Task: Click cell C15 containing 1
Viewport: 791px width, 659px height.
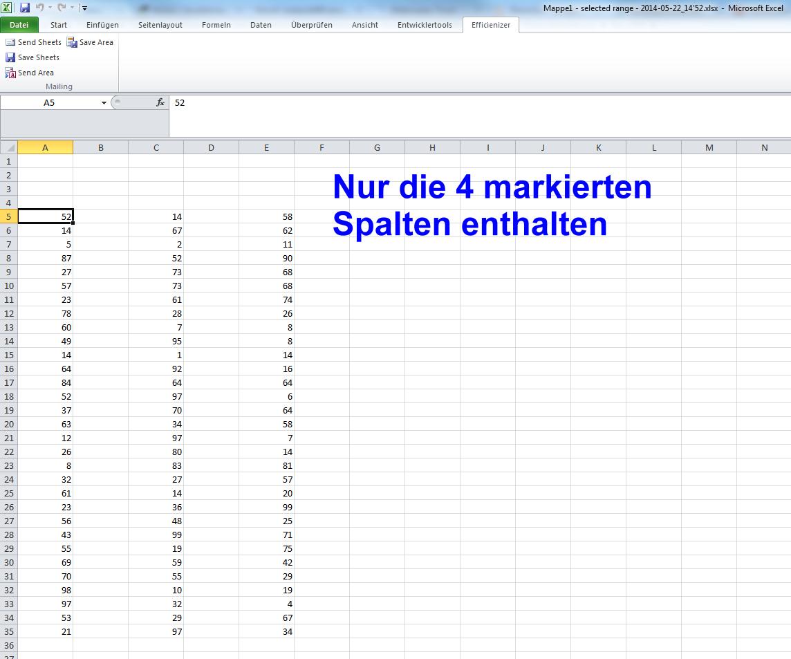Action: pyautogui.click(x=156, y=355)
